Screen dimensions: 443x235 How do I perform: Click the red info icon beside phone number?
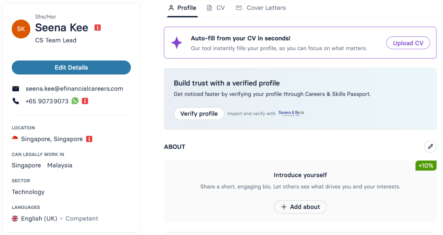pos(85,101)
